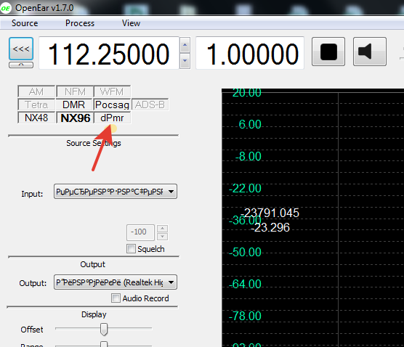The width and height of the screenshot is (404, 347).
Task: Open the Process menu
Action: pyautogui.click(x=80, y=23)
